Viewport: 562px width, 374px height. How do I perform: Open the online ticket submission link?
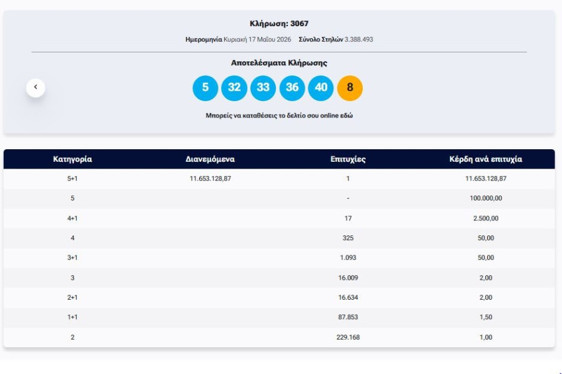(279, 116)
